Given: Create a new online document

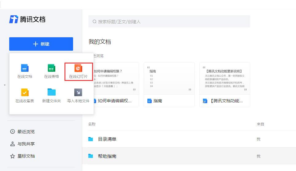Looking at the screenshot, I should (25, 71).
